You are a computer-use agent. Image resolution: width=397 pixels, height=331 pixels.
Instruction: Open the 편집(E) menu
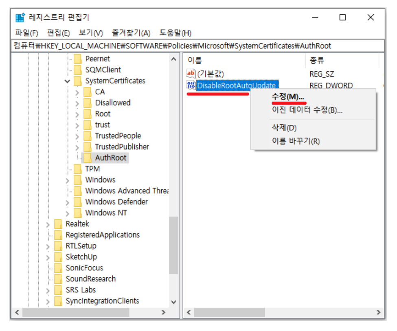(x=59, y=33)
